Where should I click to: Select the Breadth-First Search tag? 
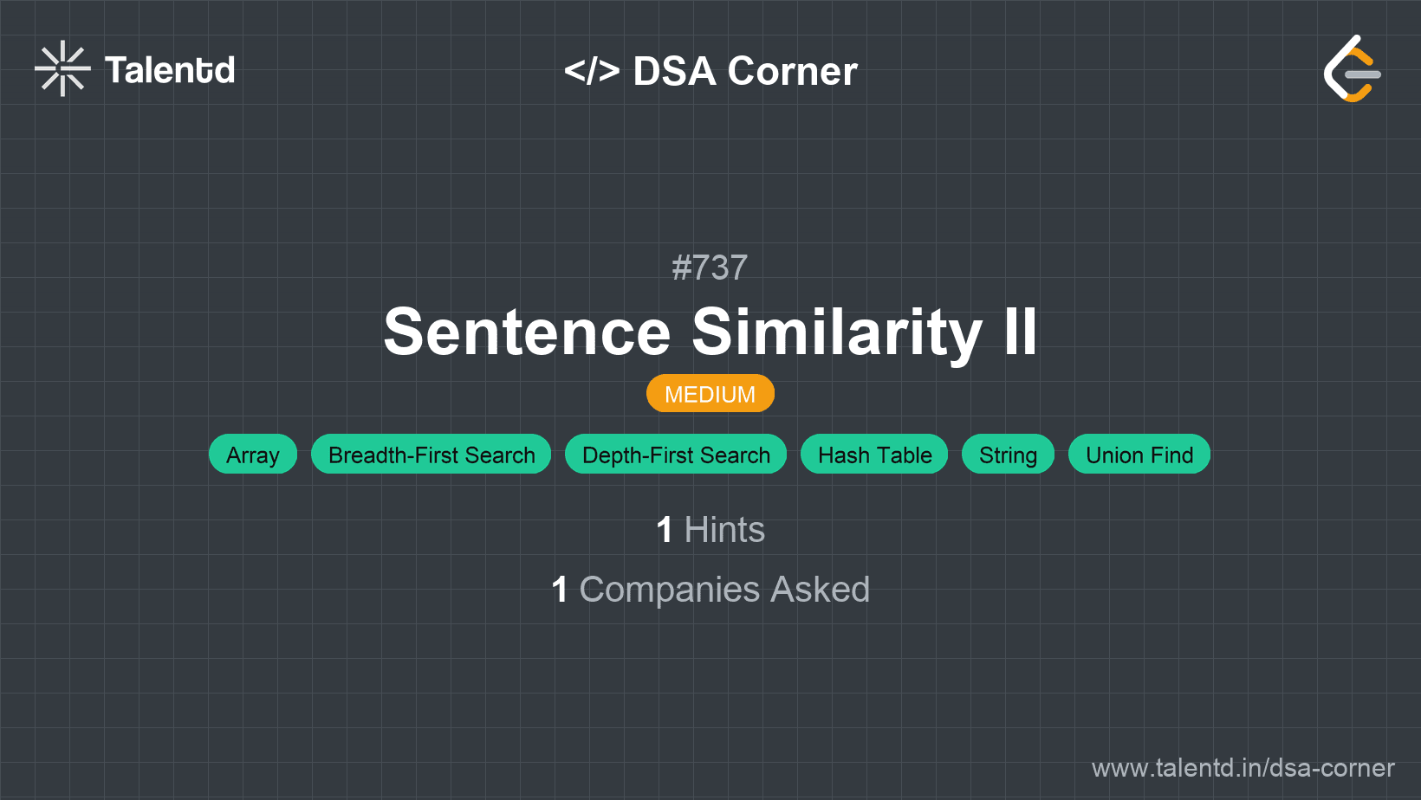(431, 455)
